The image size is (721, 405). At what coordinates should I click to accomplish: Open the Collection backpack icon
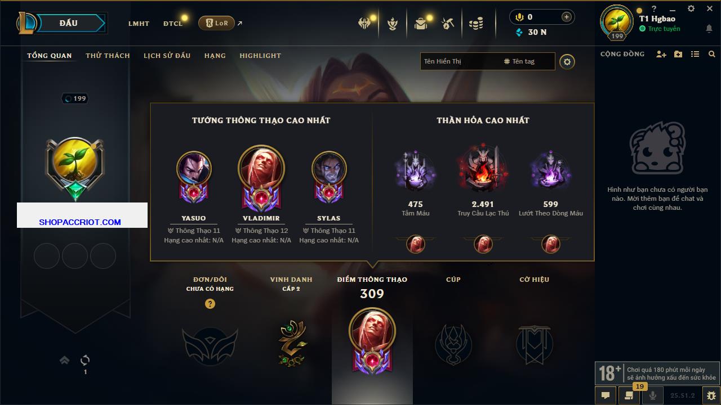pyautogui.click(x=420, y=24)
